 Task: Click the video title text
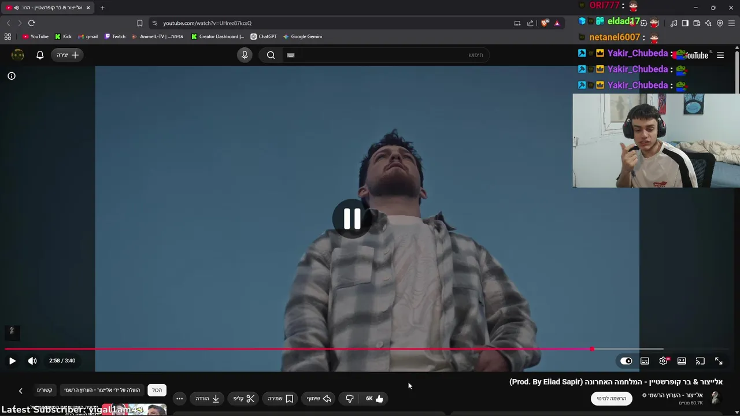point(616,382)
